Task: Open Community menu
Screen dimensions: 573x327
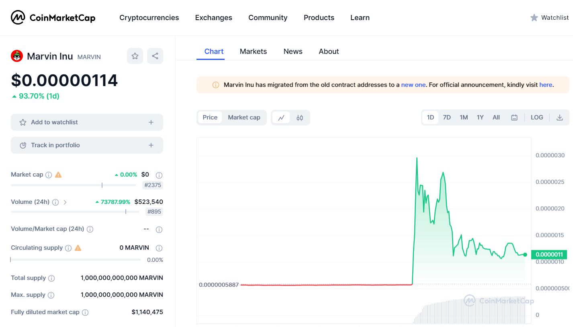Action: [268, 18]
